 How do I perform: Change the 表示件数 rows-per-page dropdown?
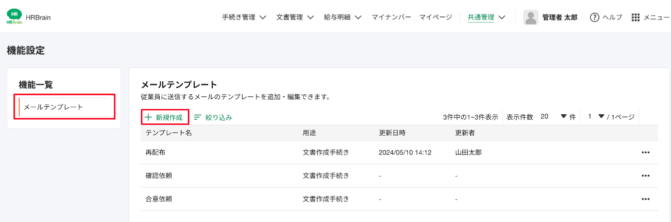(x=554, y=117)
